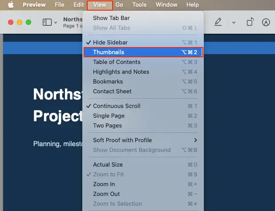
Task: Open the Apple menu
Action: click(x=11, y=5)
